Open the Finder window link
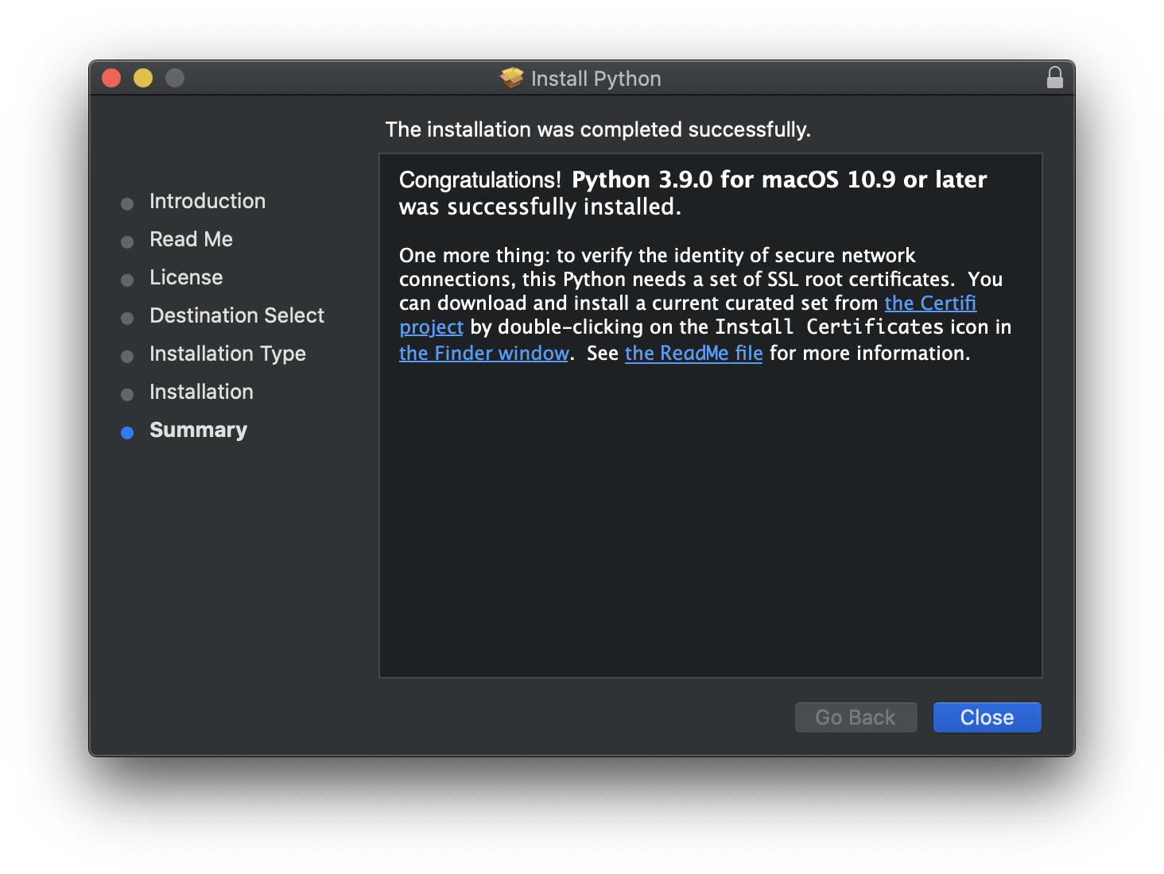 483,353
